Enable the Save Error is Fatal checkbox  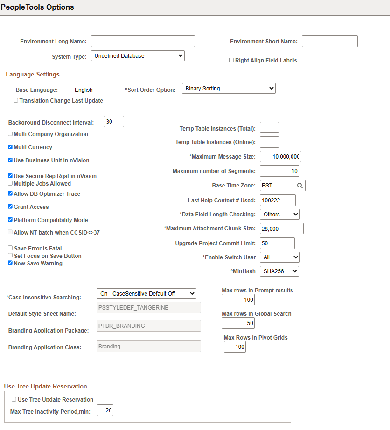click(x=10, y=248)
